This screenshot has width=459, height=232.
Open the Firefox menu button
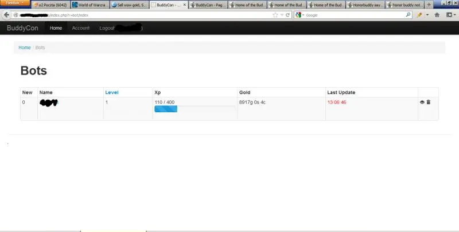15,3
